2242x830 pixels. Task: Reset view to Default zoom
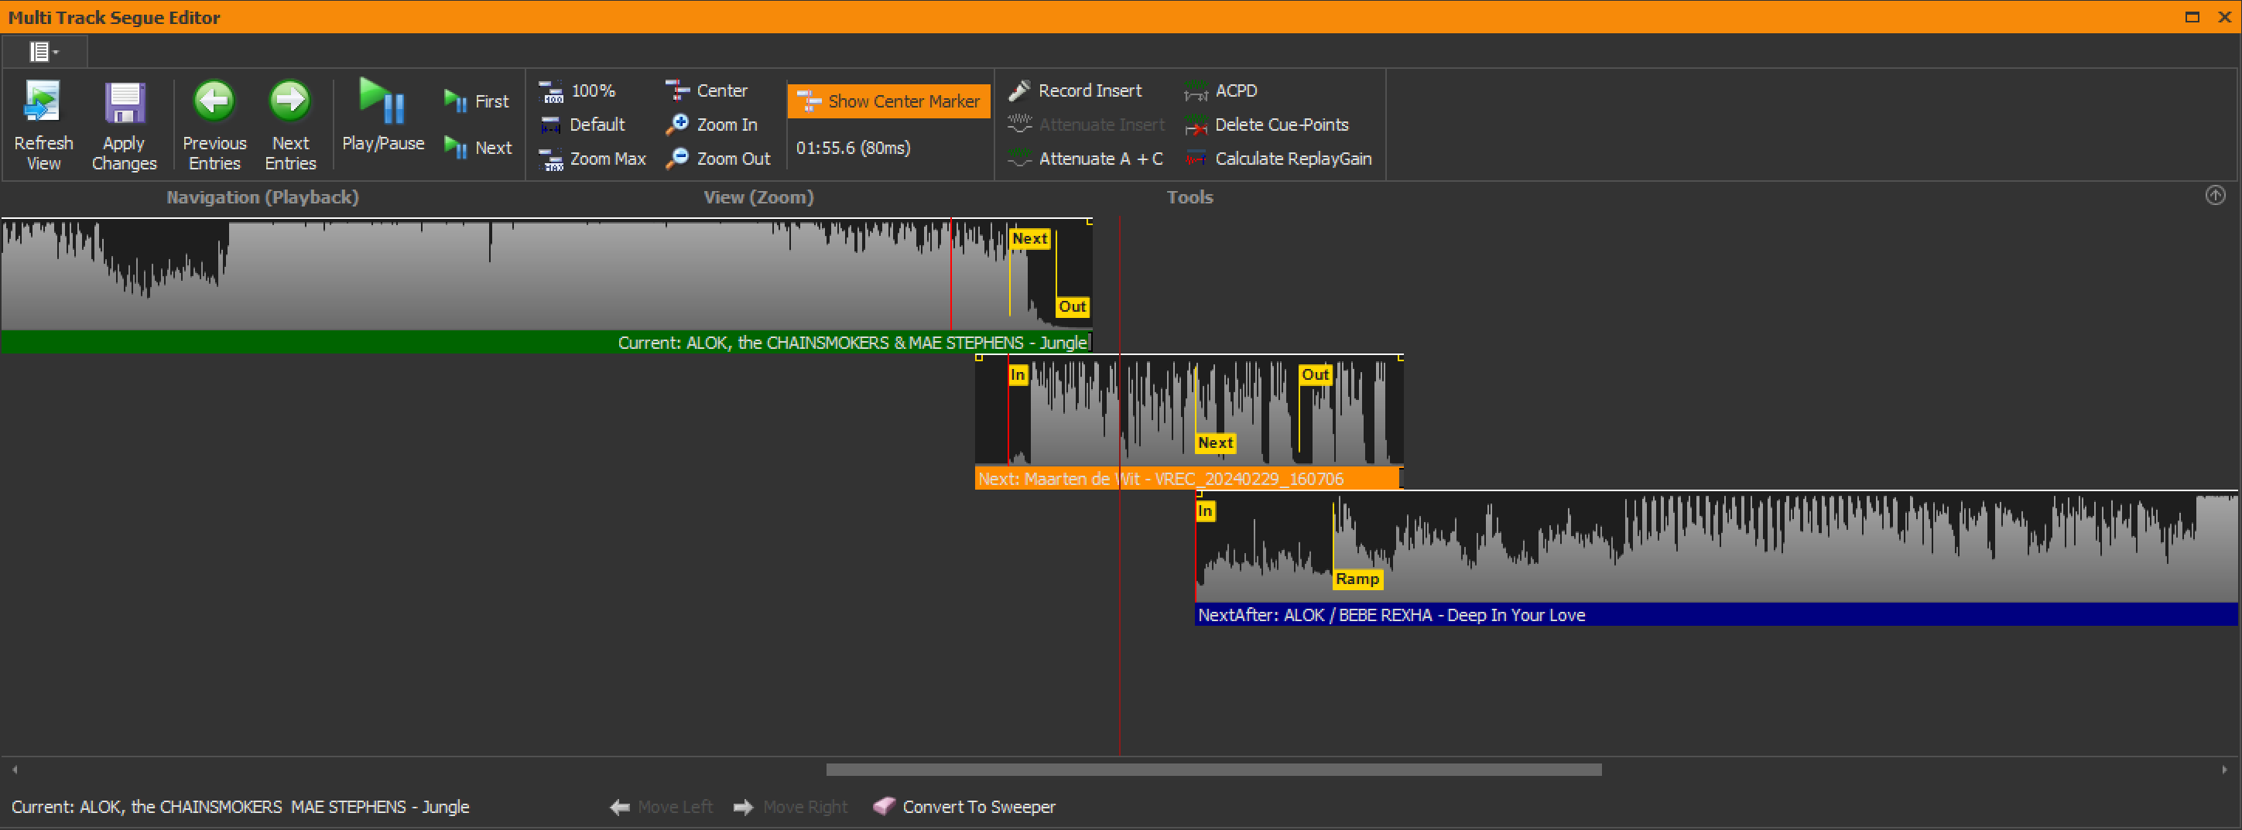coord(581,125)
